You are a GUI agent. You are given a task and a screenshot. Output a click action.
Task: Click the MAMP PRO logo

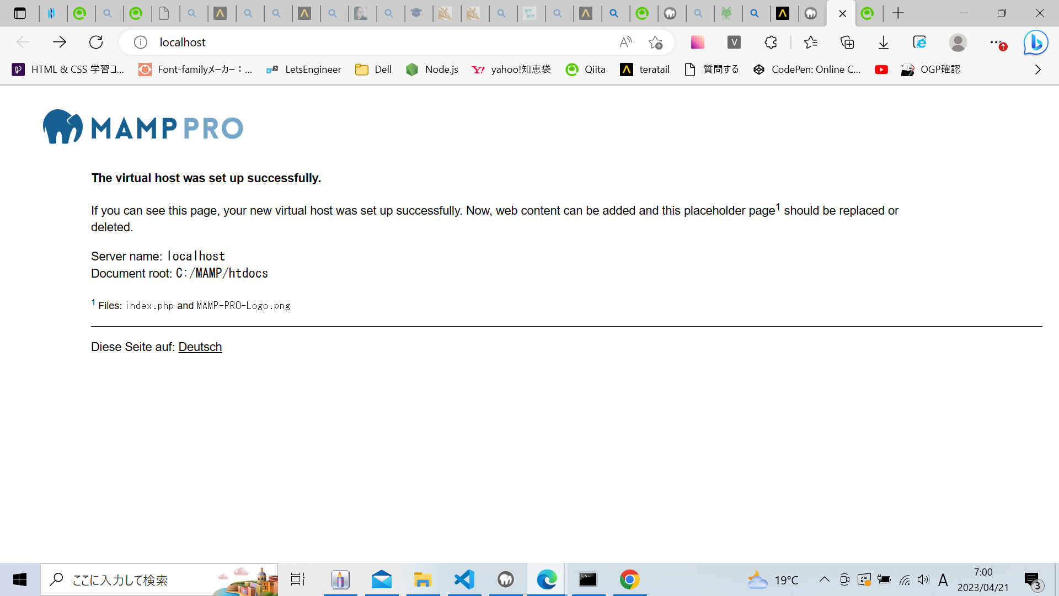tap(143, 127)
